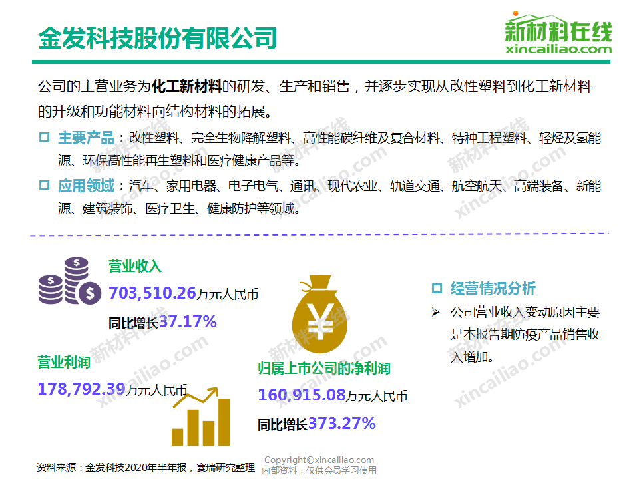
Task: Click the text 是本报告期防疫产品销售收
Action: (525, 335)
